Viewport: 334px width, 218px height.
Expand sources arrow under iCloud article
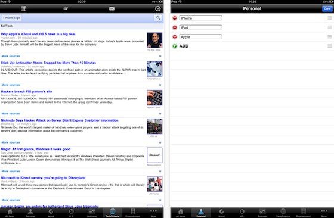click(160, 56)
